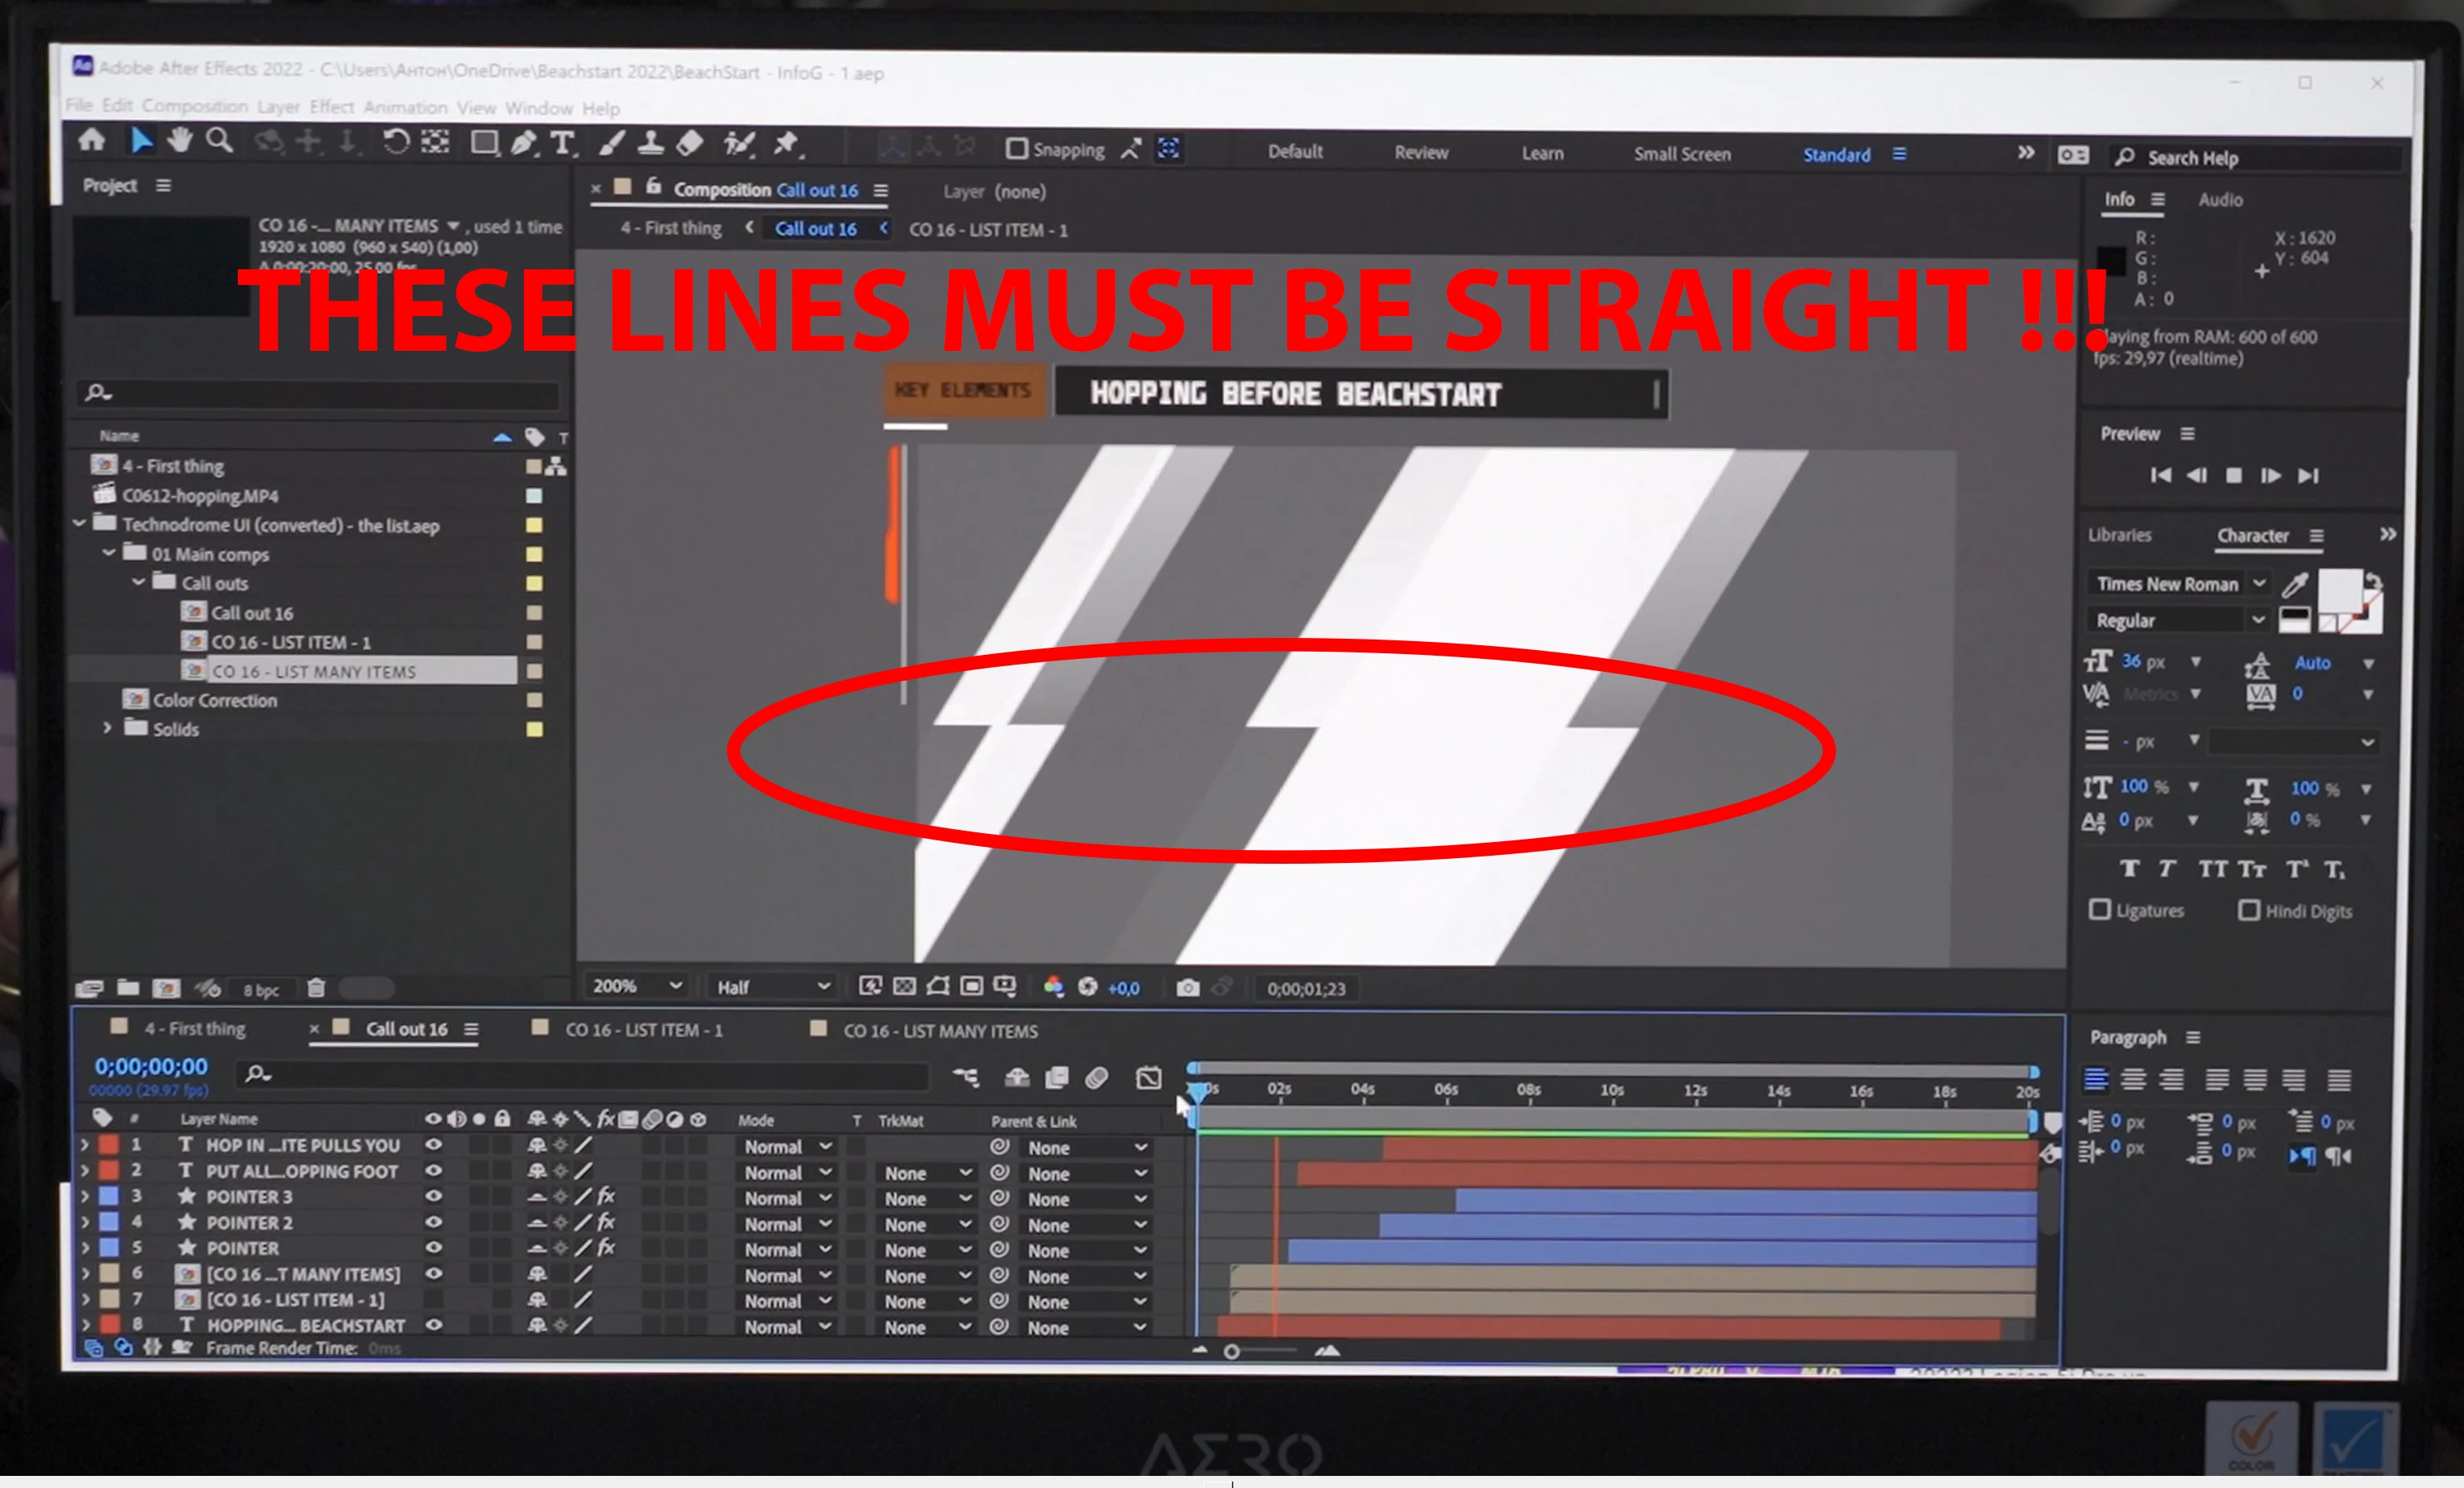Viewport: 2464px width, 1488px height.
Task: Select the Zoom magnifier tool
Action: 219,141
